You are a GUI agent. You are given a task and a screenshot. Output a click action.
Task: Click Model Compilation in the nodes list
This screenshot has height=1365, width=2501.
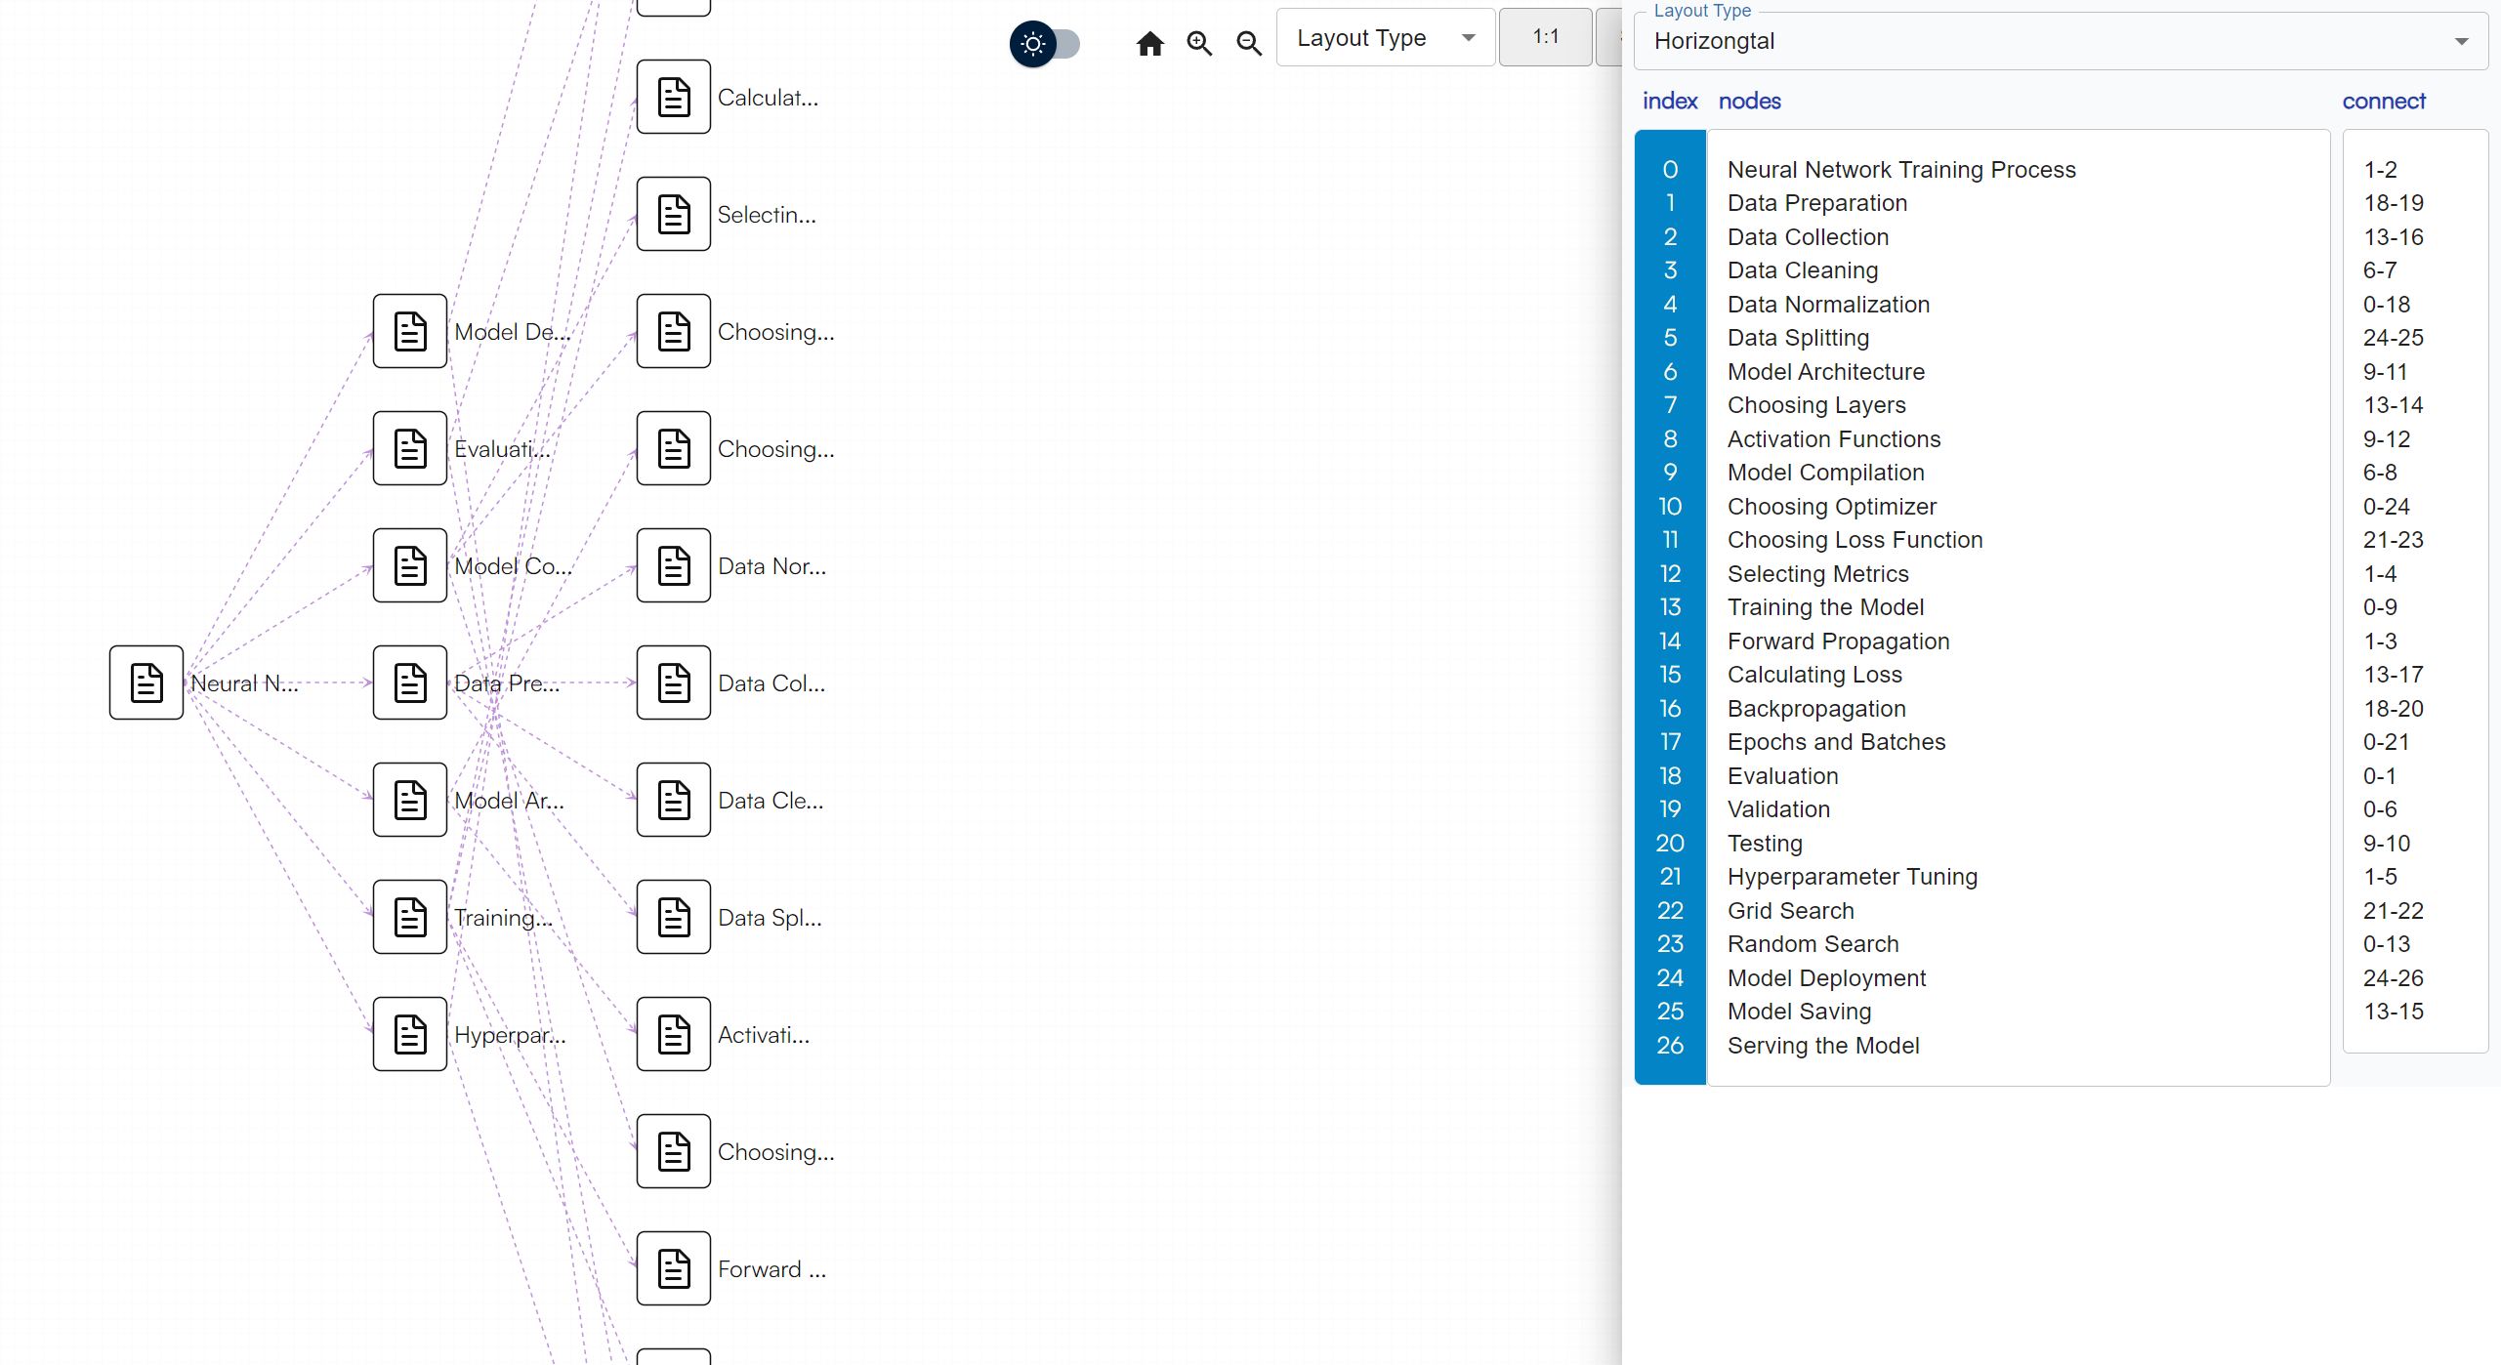click(1825, 473)
